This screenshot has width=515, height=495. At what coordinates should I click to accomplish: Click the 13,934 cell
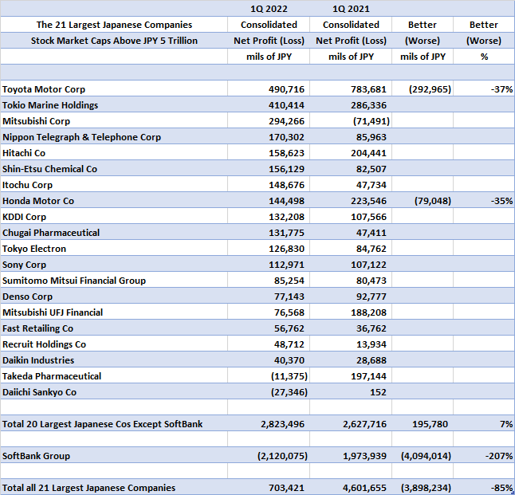pyautogui.click(x=372, y=344)
